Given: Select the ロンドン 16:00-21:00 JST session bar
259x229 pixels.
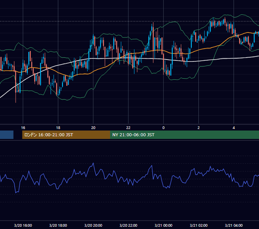Looking at the screenshot, I should coord(66,135).
